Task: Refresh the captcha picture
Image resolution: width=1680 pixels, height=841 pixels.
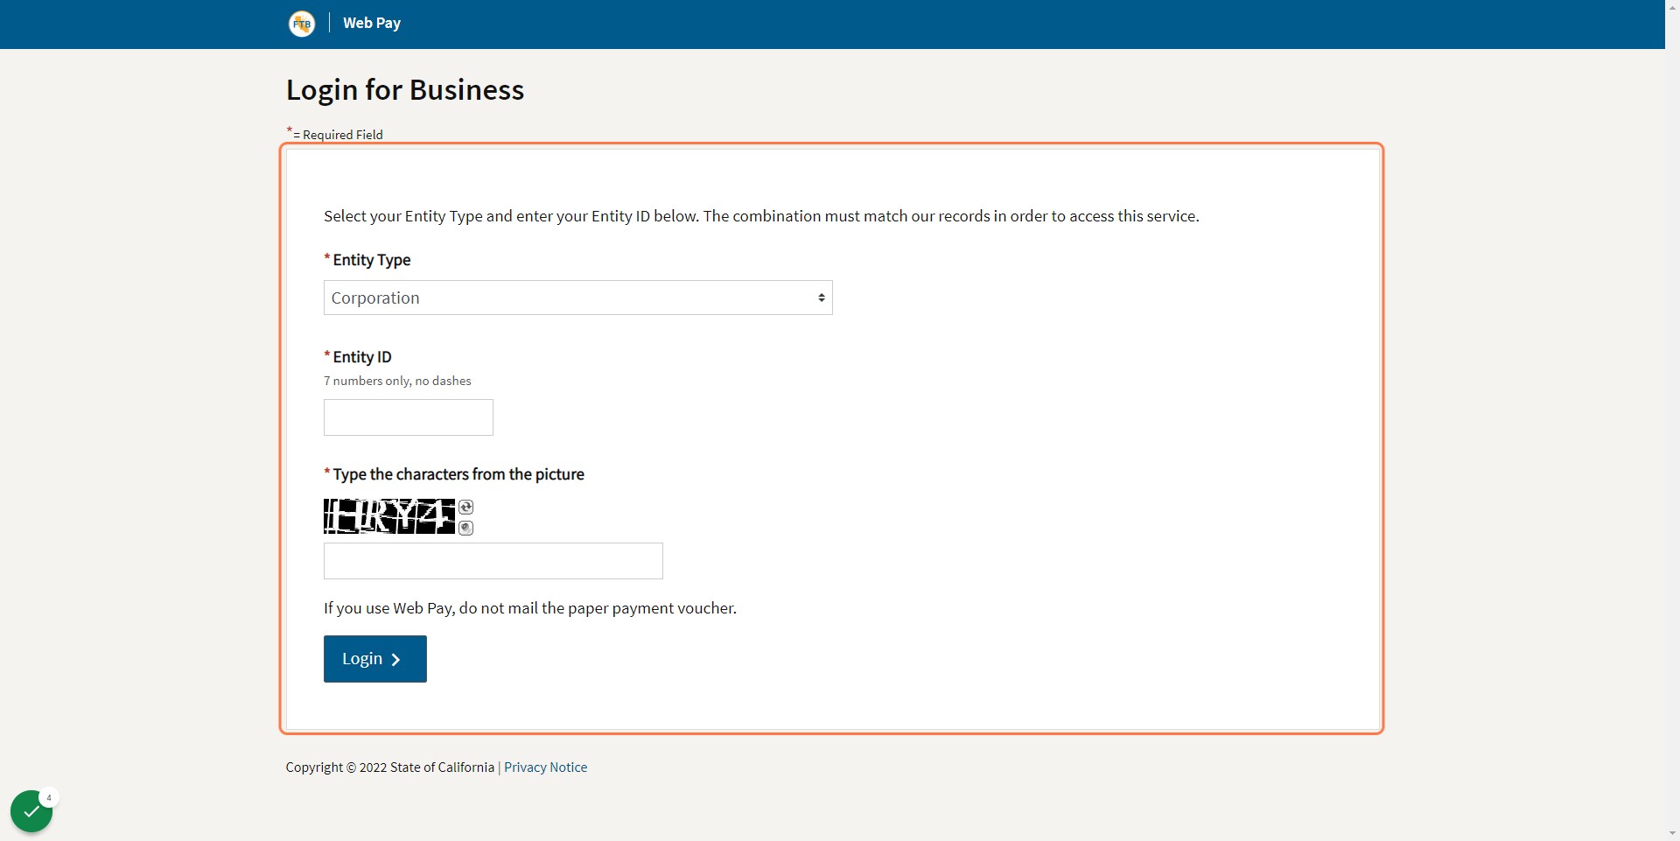Action: tap(466, 508)
